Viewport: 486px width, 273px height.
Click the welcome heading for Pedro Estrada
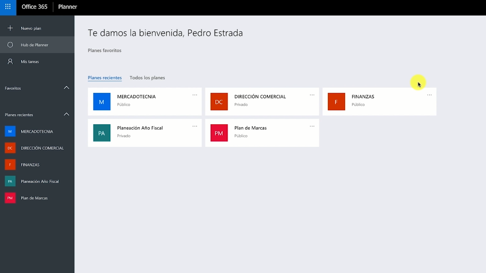pos(165,33)
